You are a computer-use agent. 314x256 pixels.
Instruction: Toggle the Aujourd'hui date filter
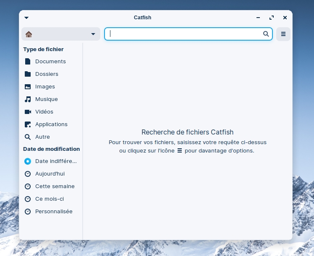click(x=28, y=174)
